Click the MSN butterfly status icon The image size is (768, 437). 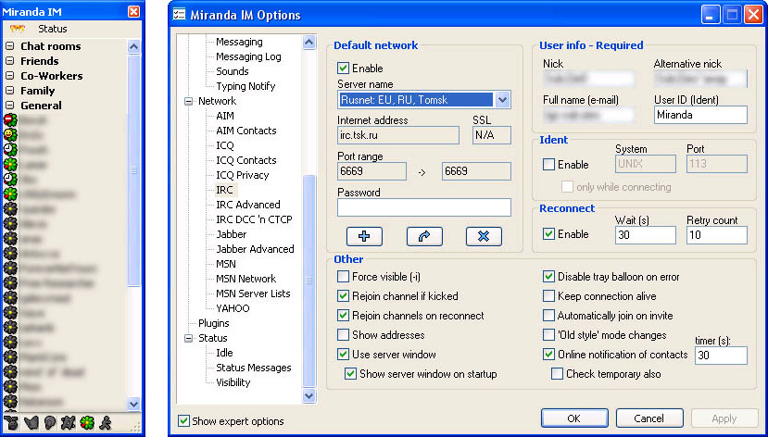(x=31, y=422)
